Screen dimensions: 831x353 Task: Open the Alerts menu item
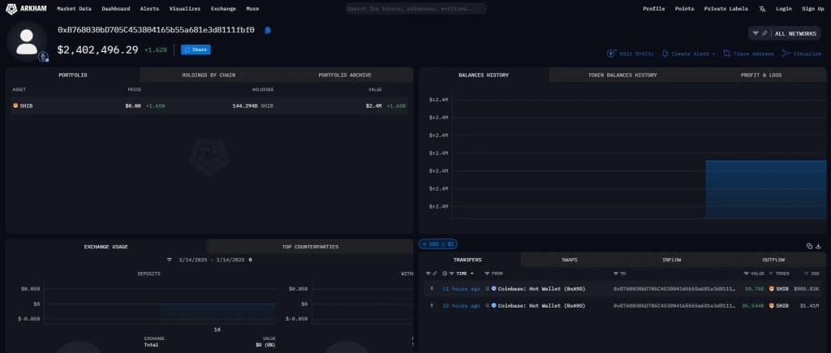(149, 9)
